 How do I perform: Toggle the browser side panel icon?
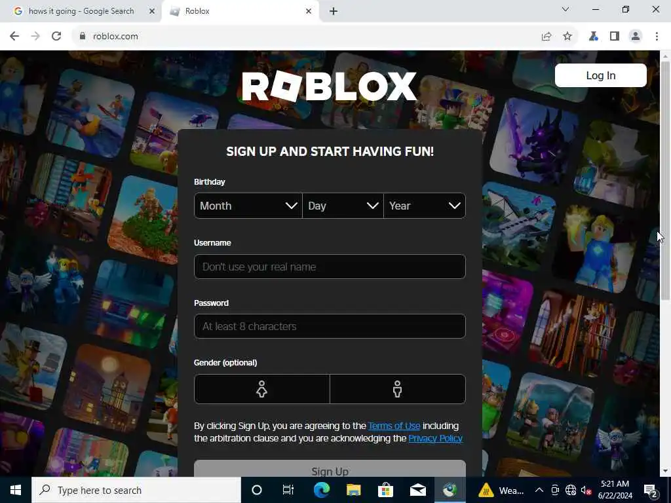615,37
